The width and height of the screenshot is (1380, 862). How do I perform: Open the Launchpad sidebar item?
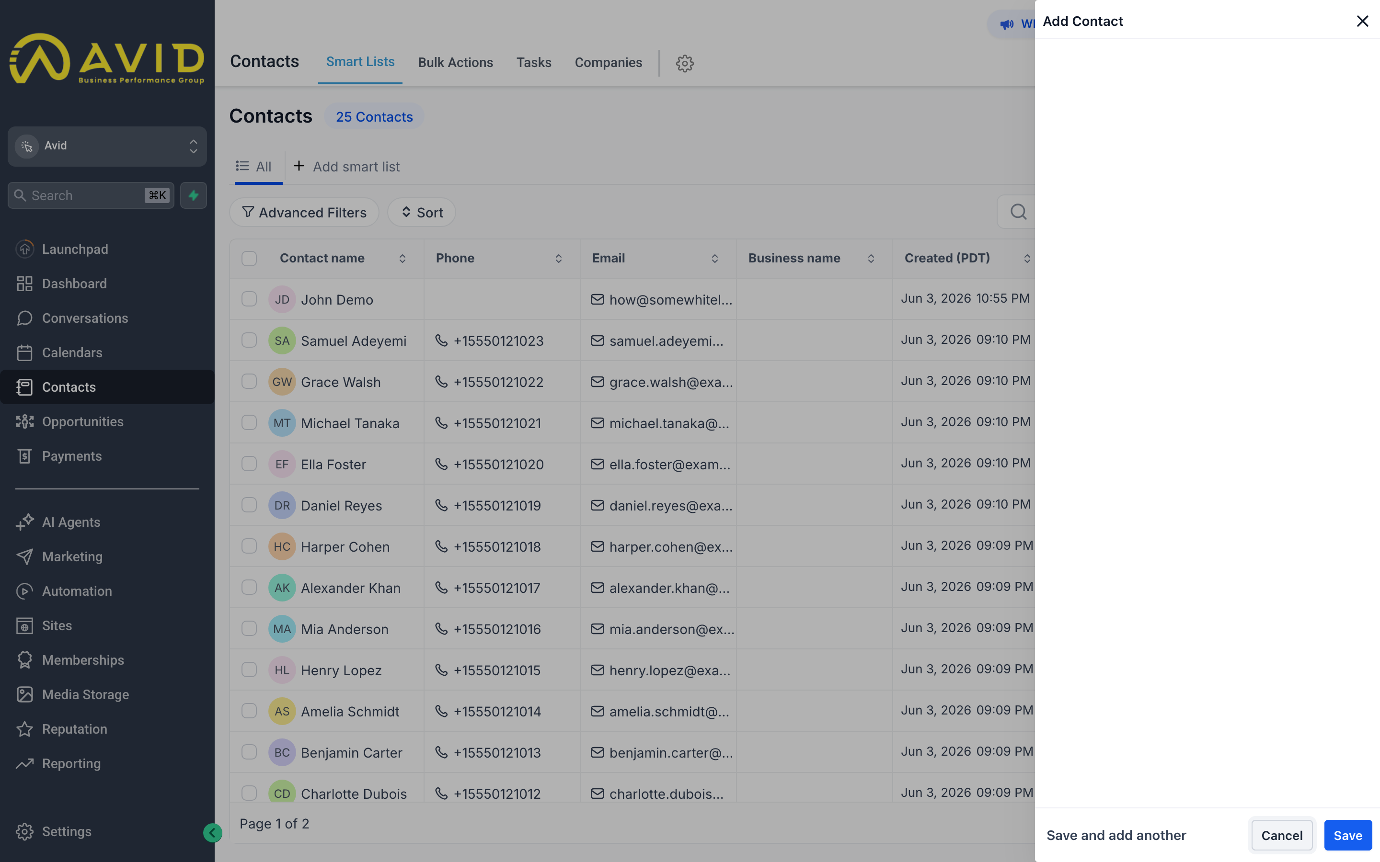(x=107, y=249)
